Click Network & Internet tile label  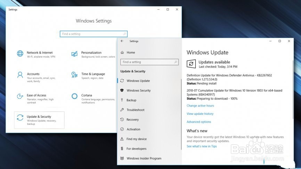(x=40, y=52)
